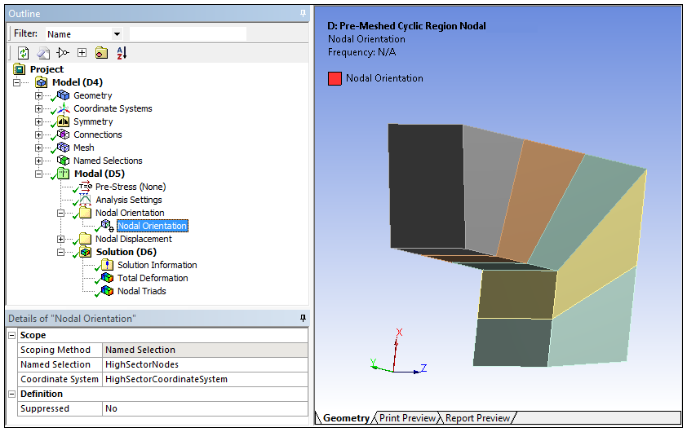The image size is (687, 432).
Task: Open the Report Preview tab
Action: (x=477, y=418)
